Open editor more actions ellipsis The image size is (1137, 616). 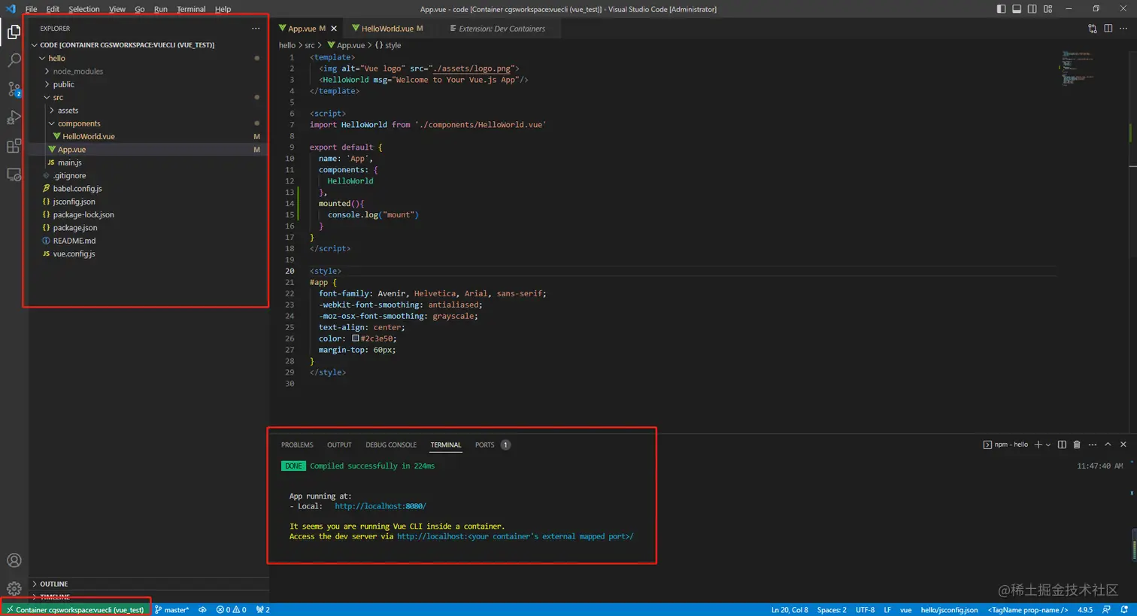(1123, 29)
